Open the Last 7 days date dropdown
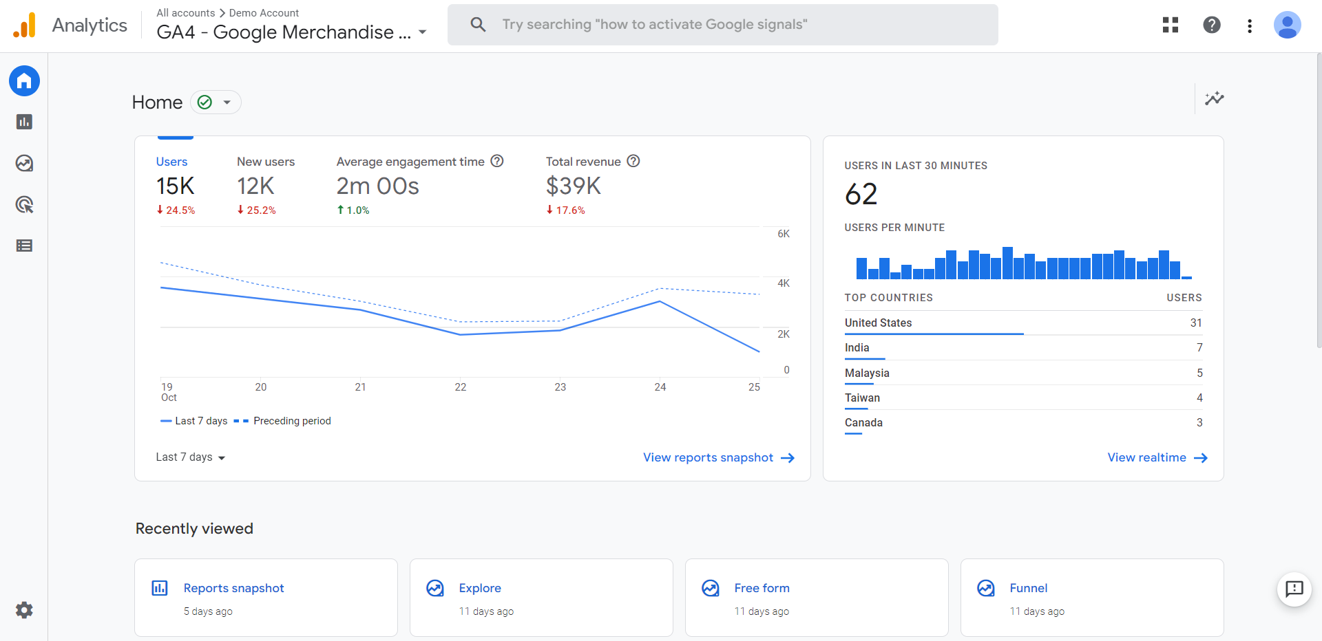 click(191, 457)
